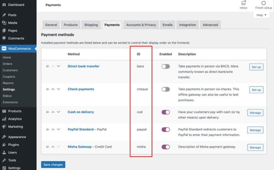Open the Accounts & Privacy tab

coord(141,25)
